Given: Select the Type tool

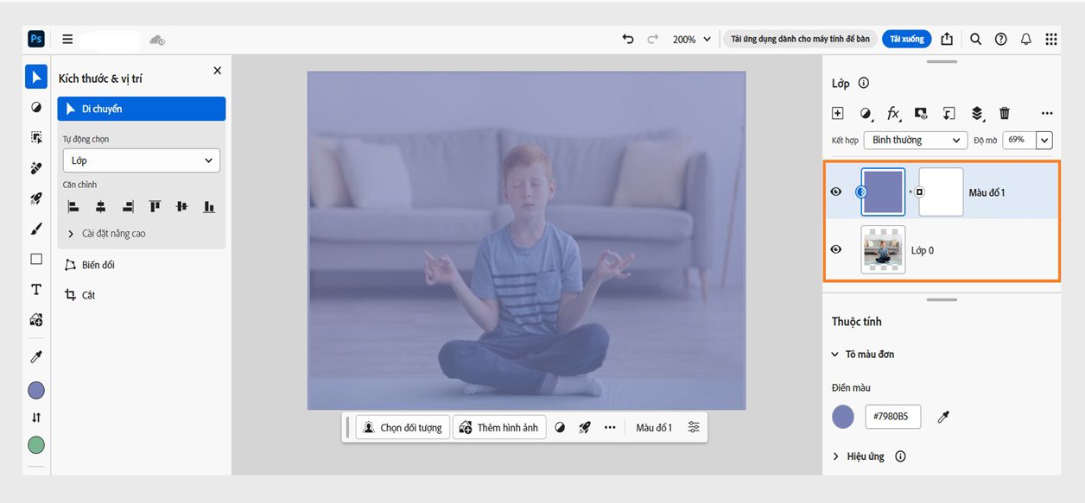Looking at the screenshot, I should pos(36,289).
